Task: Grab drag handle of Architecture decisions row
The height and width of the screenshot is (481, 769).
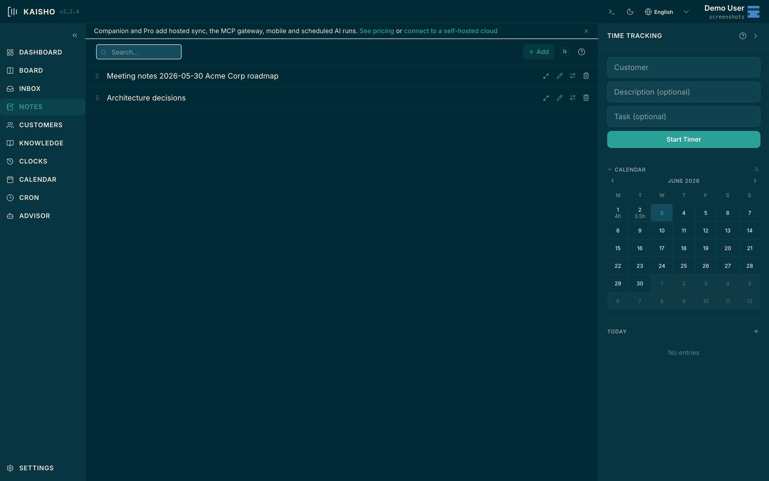Action: [97, 98]
